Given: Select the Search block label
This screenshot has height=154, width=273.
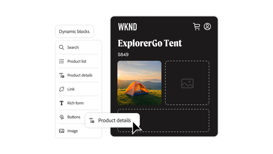Looking at the screenshot, I should [x=73, y=47].
